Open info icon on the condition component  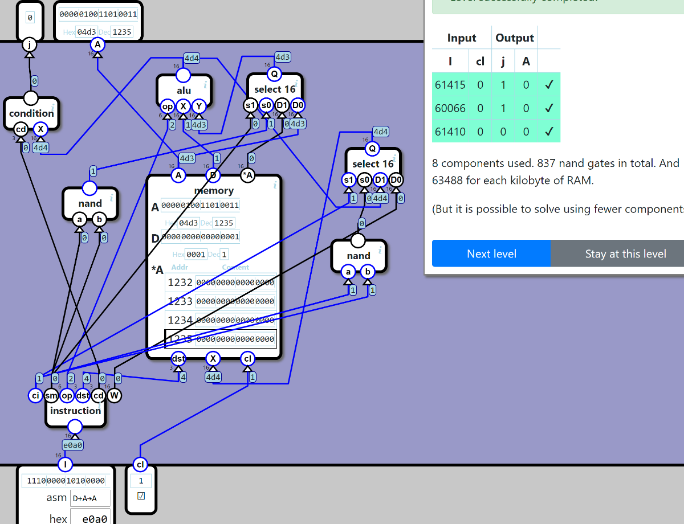coord(53,107)
